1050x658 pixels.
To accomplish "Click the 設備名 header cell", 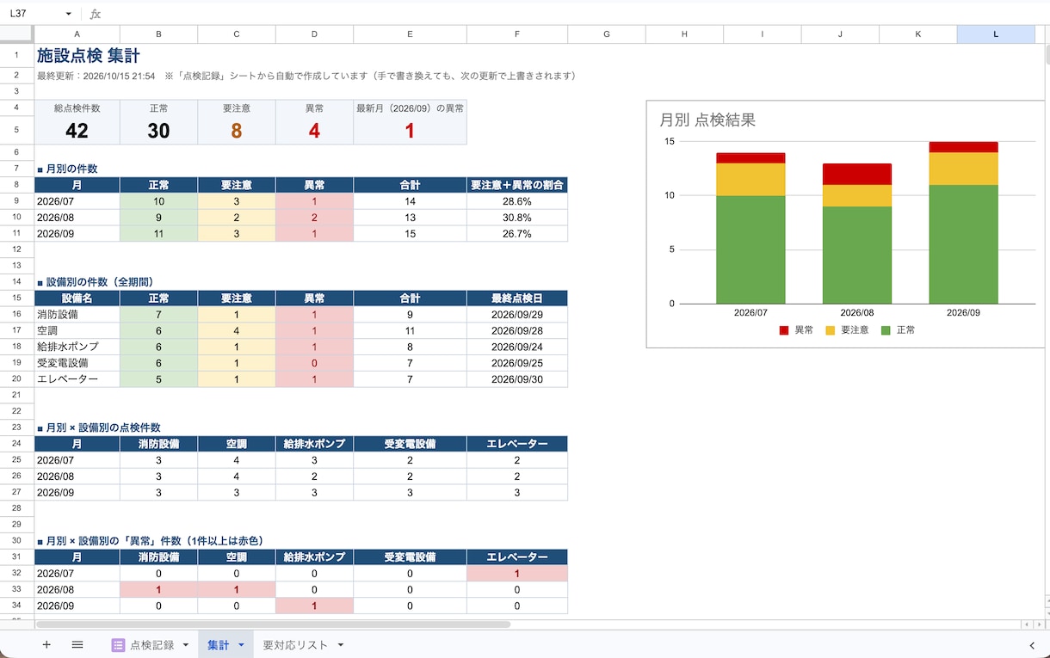I will click(x=77, y=298).
